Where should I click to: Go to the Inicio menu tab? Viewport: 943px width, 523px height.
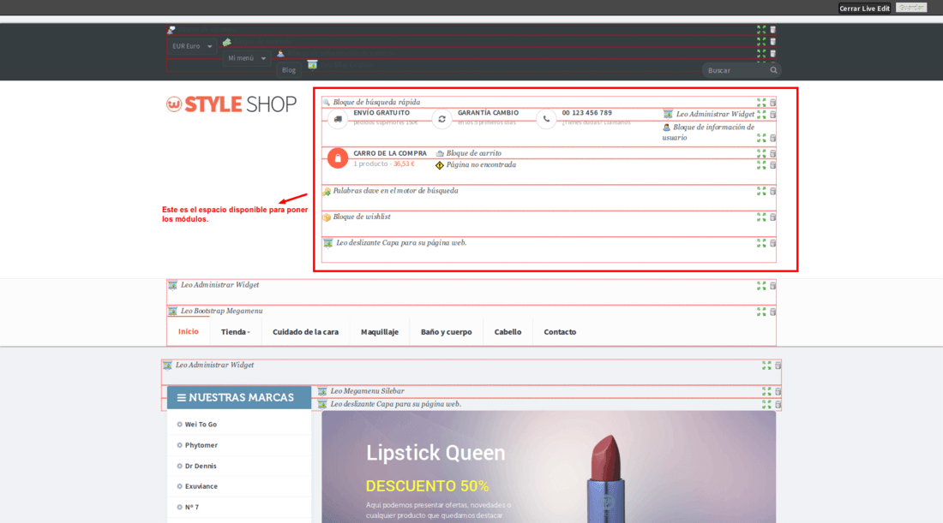click(189, 331)
